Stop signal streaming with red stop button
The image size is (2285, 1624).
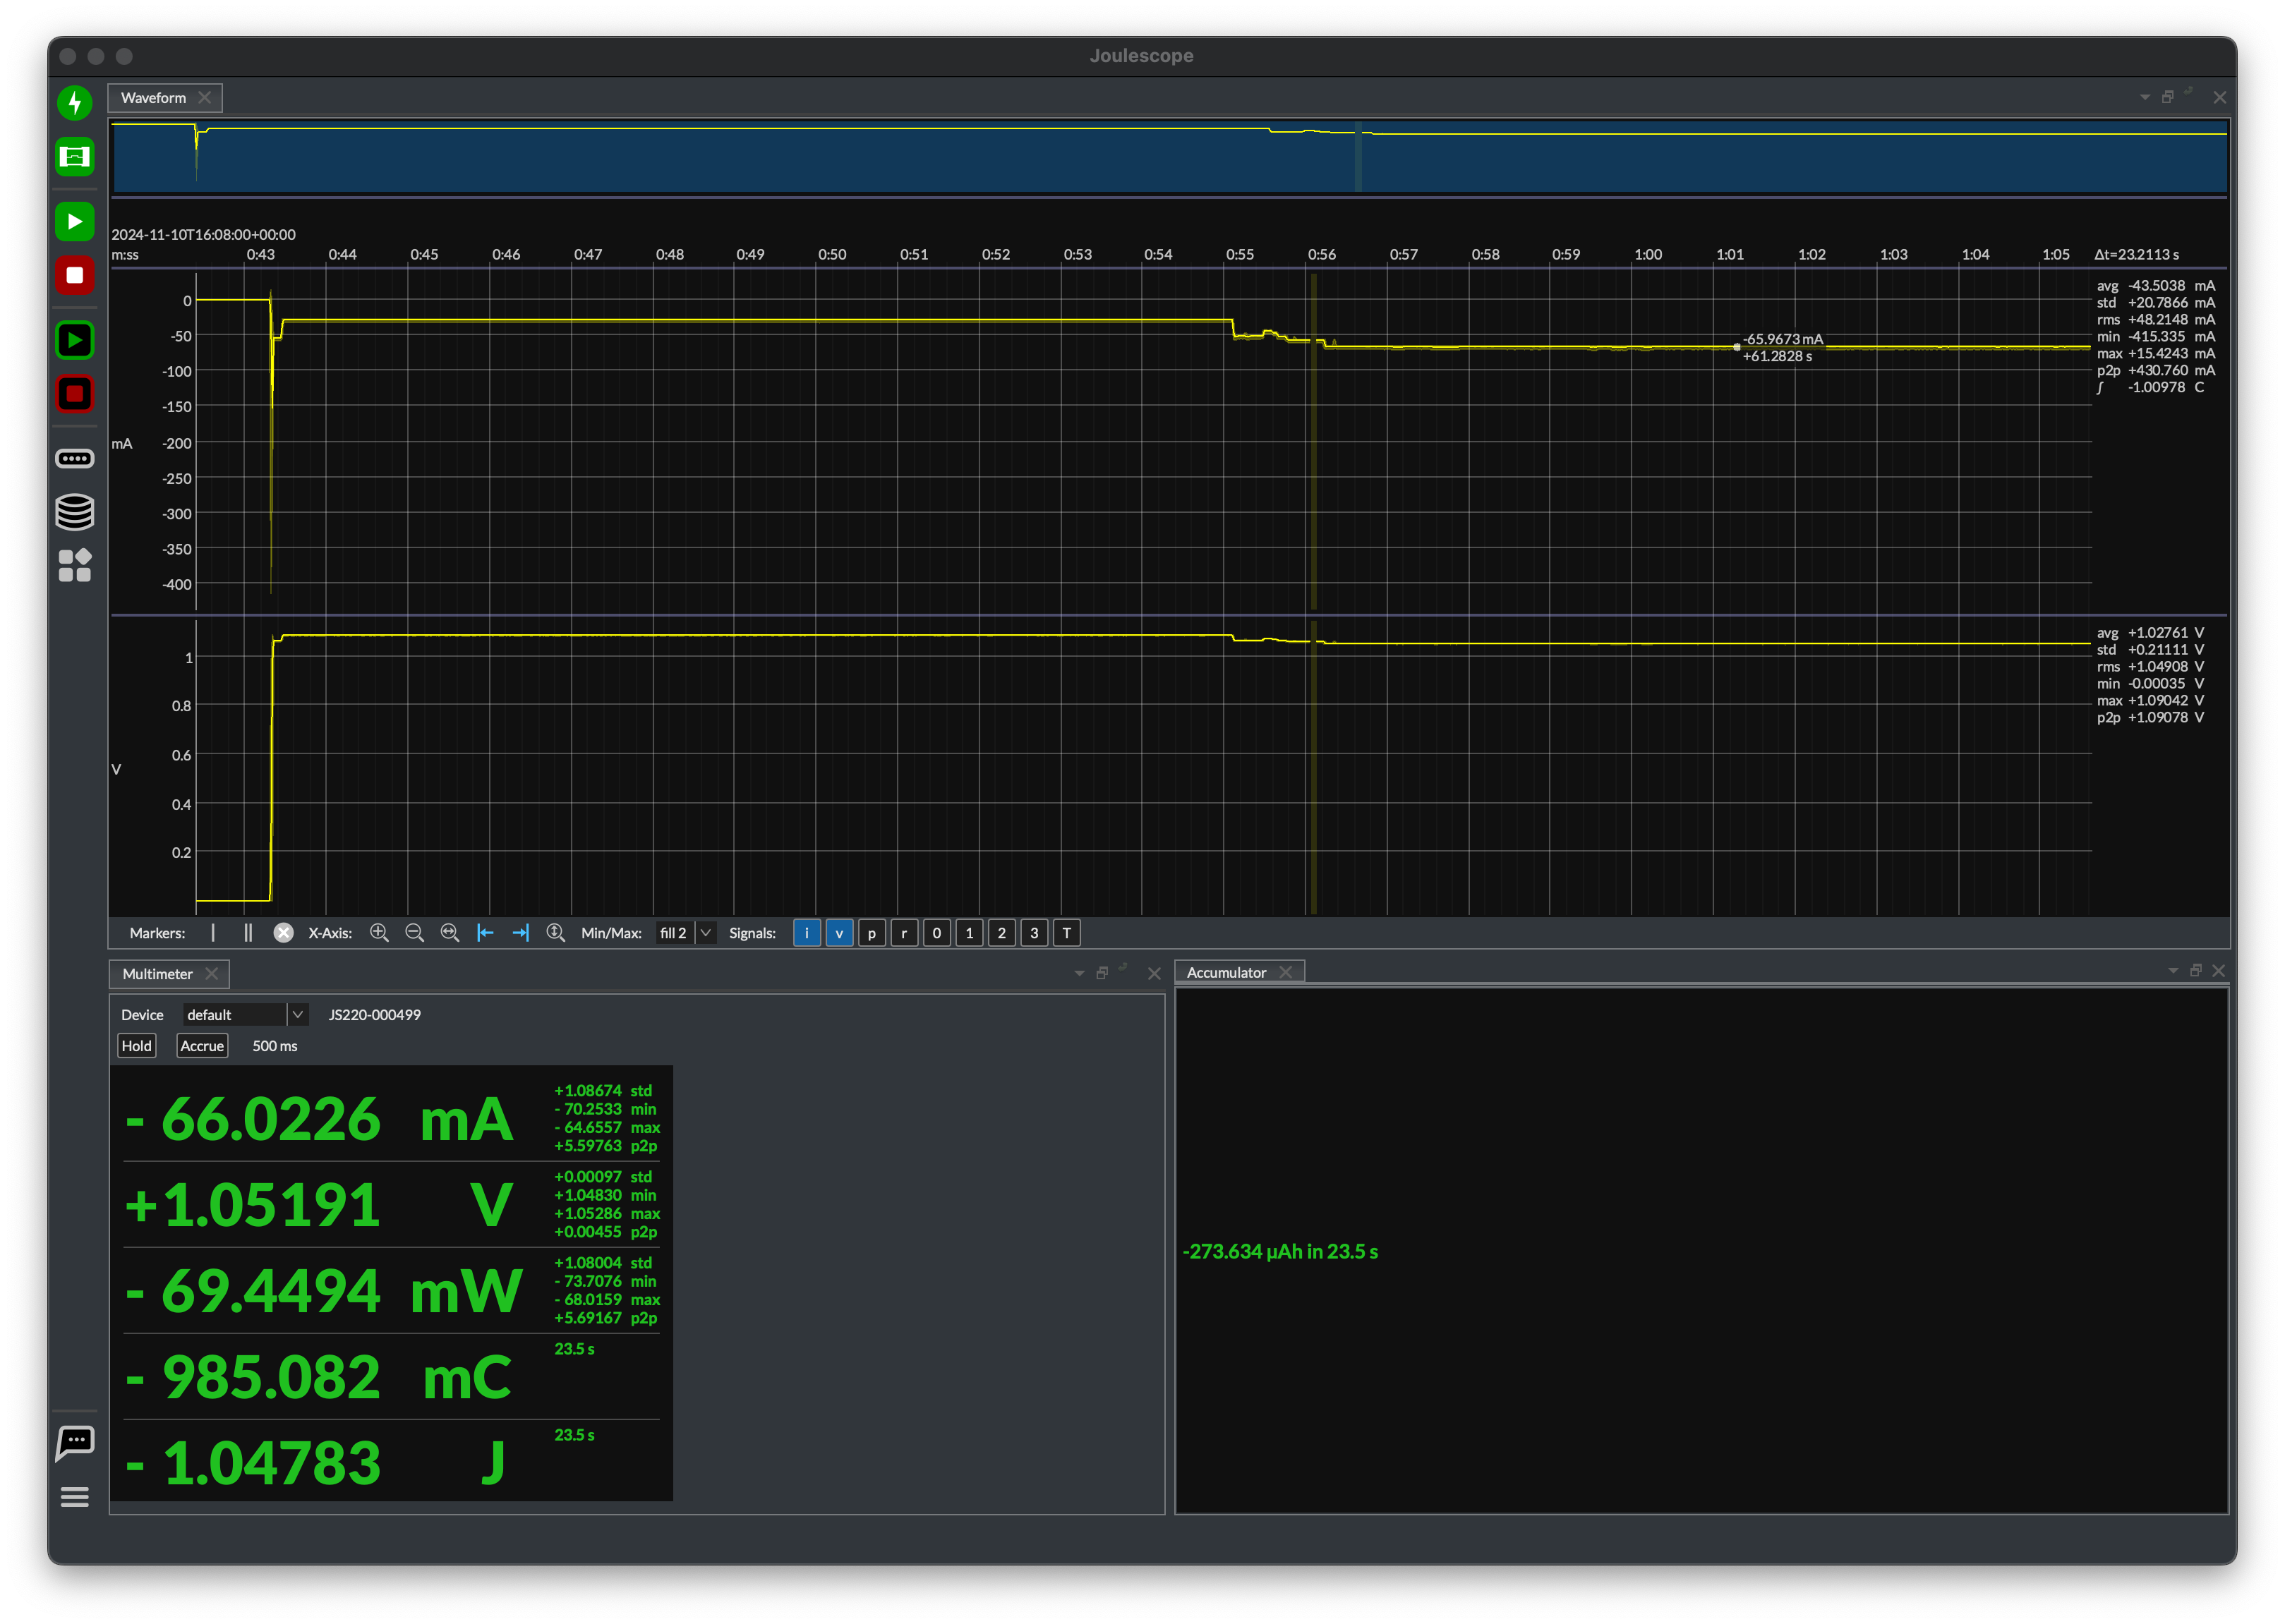pyautogui.click(x=75, y=275)
